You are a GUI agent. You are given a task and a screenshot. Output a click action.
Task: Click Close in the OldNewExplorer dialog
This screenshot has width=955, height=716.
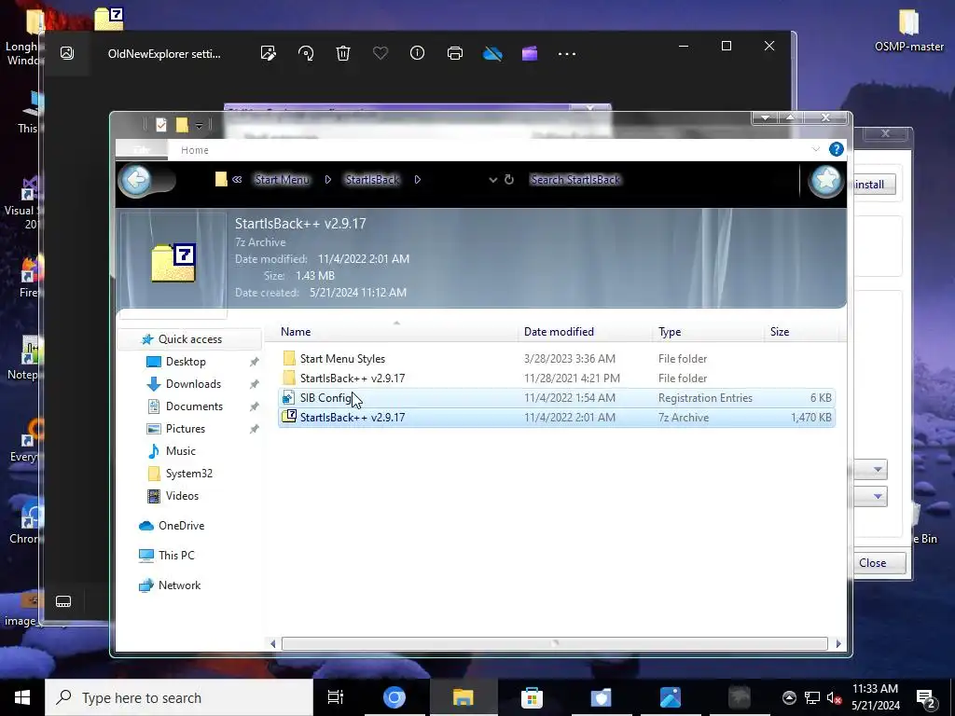coord(878,562)
